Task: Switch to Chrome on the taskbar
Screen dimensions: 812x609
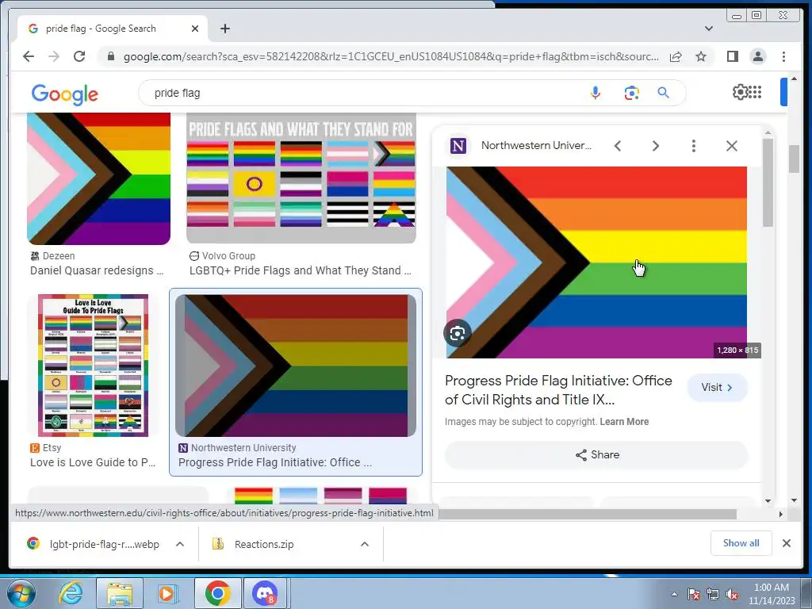Action: (x=217, y=593)
